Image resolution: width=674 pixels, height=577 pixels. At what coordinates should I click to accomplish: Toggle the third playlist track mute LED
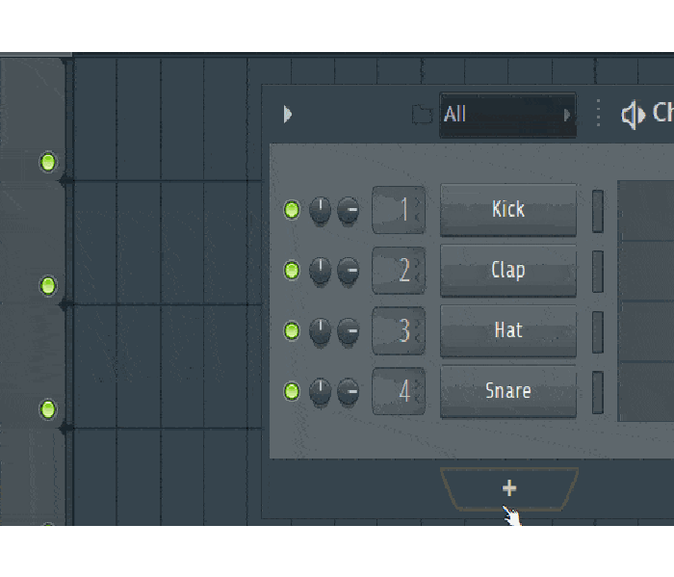(48, 409)
